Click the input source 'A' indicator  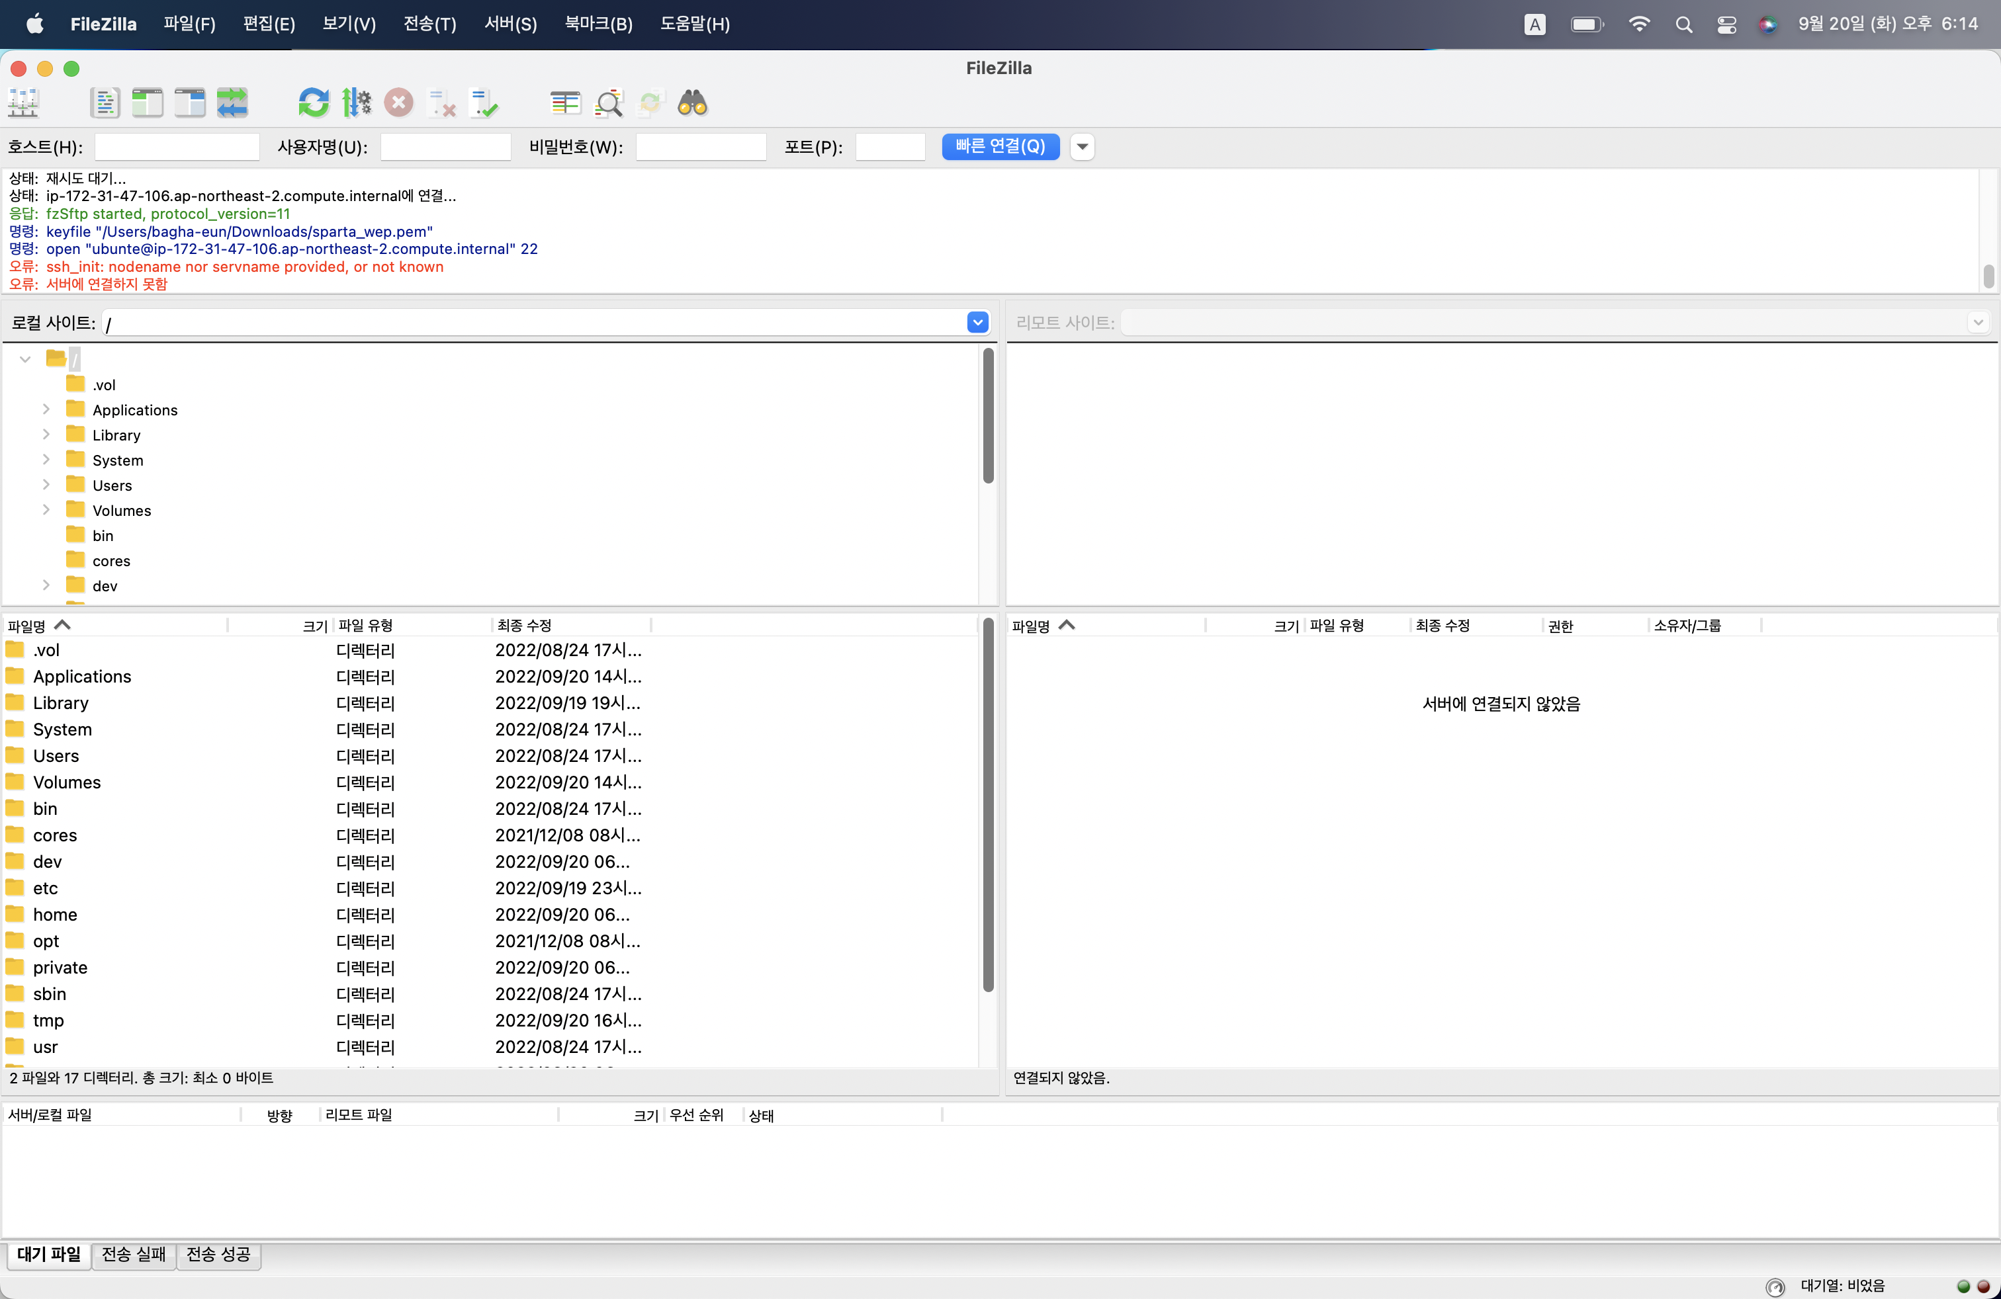tap(1534, 24)
